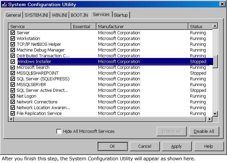Click the vertical scrollbar down arrow

click(x=215, y=114)
